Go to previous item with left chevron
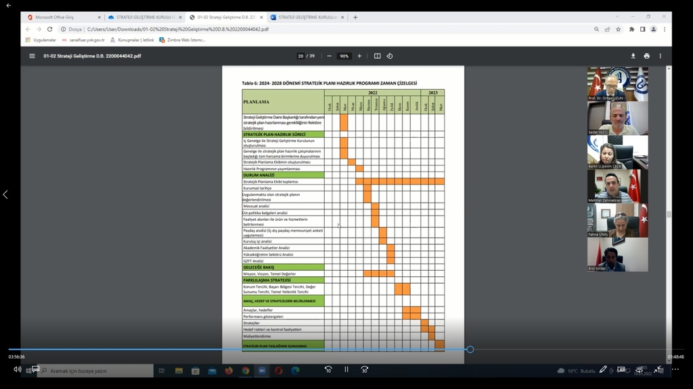 click(6, 194)
